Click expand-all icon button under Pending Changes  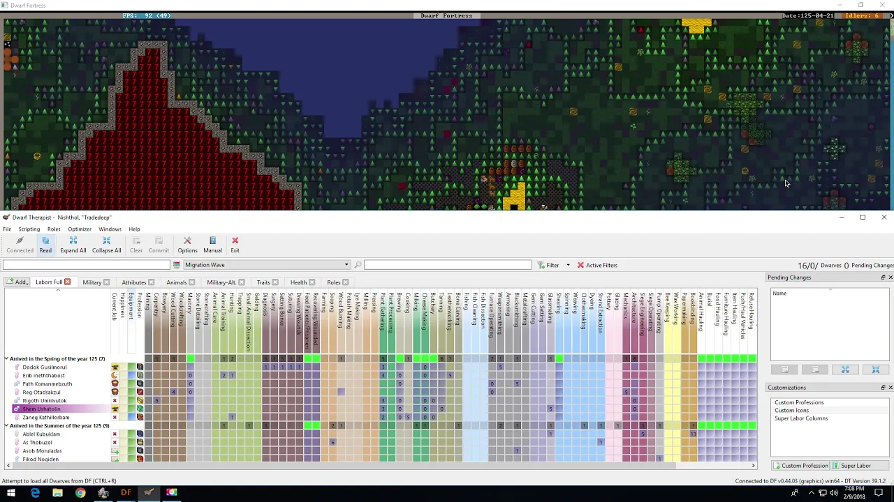point(845,370)
